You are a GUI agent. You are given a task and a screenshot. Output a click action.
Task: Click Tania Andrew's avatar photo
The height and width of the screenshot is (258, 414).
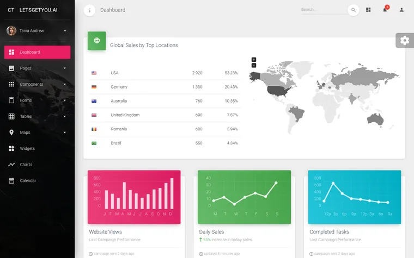(x=11, y=31)
